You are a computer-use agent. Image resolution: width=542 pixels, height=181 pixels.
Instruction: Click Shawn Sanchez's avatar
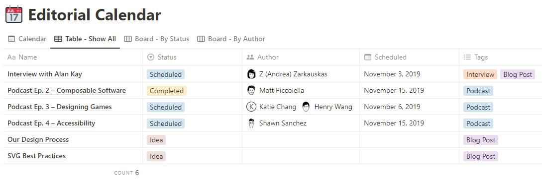(251, 123)
